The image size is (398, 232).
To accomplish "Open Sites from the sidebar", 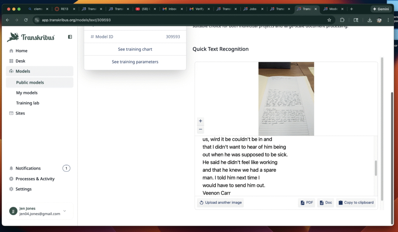I will point(20,113).
